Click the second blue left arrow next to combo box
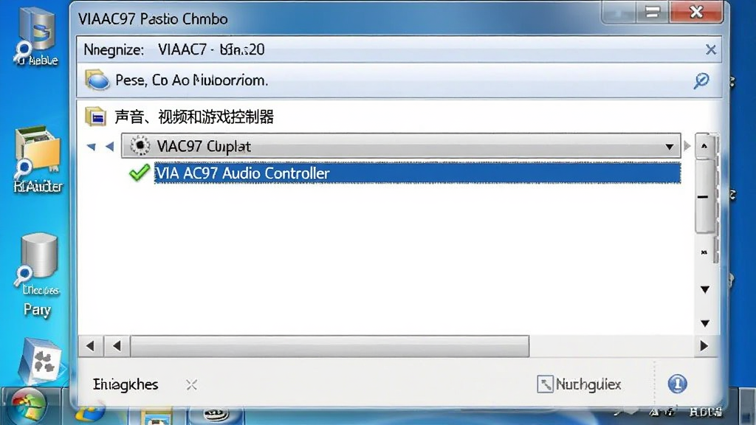The height and width of the screenshot is (425, 756). click(110, 146)
